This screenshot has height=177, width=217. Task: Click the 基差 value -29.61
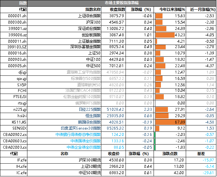(x=208, y=173)
